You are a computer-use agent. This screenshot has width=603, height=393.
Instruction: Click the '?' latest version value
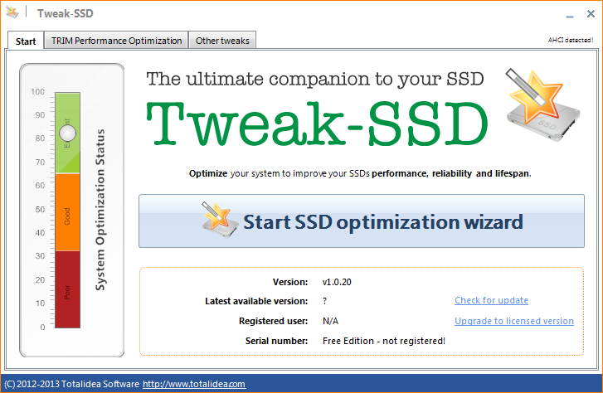[325, 301]
